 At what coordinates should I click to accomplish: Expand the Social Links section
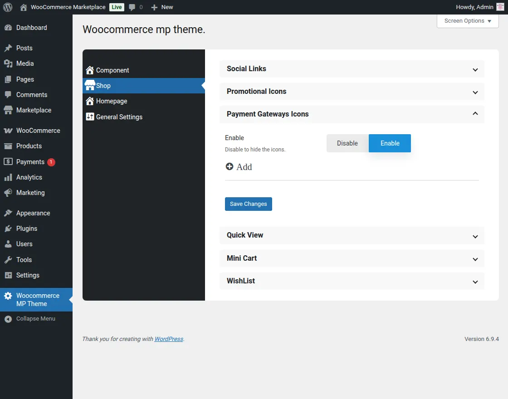(352, 68)
